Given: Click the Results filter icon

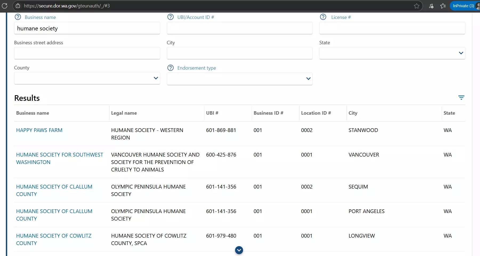Looking at the screenshot, I should (x=461, y=98).
